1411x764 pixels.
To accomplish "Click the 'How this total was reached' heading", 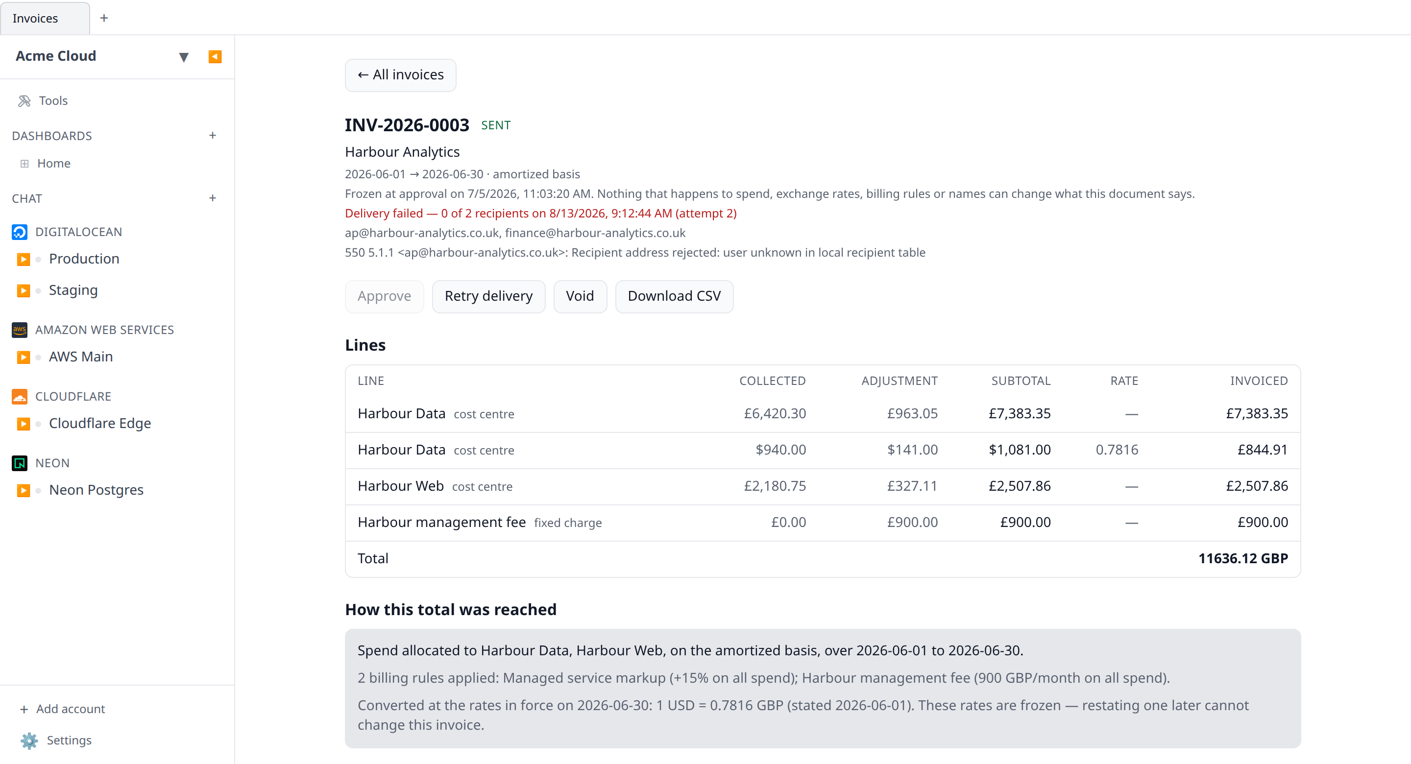I will pos(450,610).
